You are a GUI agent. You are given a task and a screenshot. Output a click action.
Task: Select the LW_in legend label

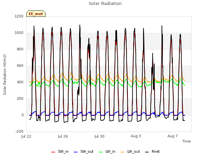coord(110,151)
